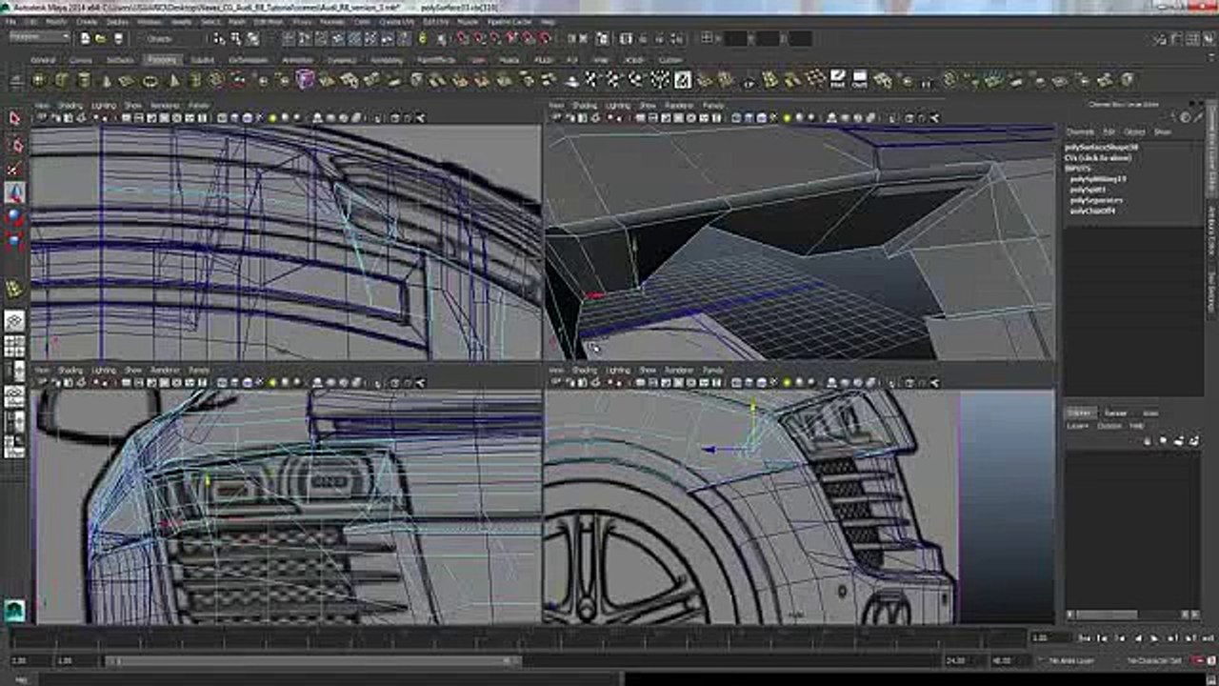Create a new layer in Layer Editor
This screenshot has width=1219, height=686.
coord(1179,441)
